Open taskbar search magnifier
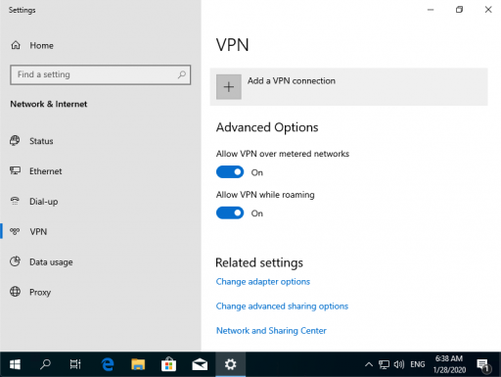This screenshot has height=377, width=501. (x=45, y=364)
